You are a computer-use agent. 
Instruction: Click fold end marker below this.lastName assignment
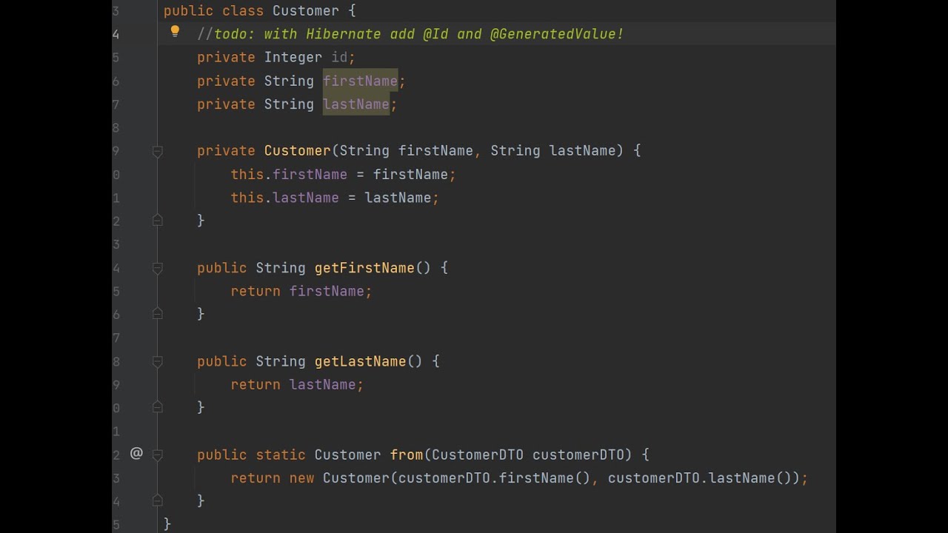[157, 220]
